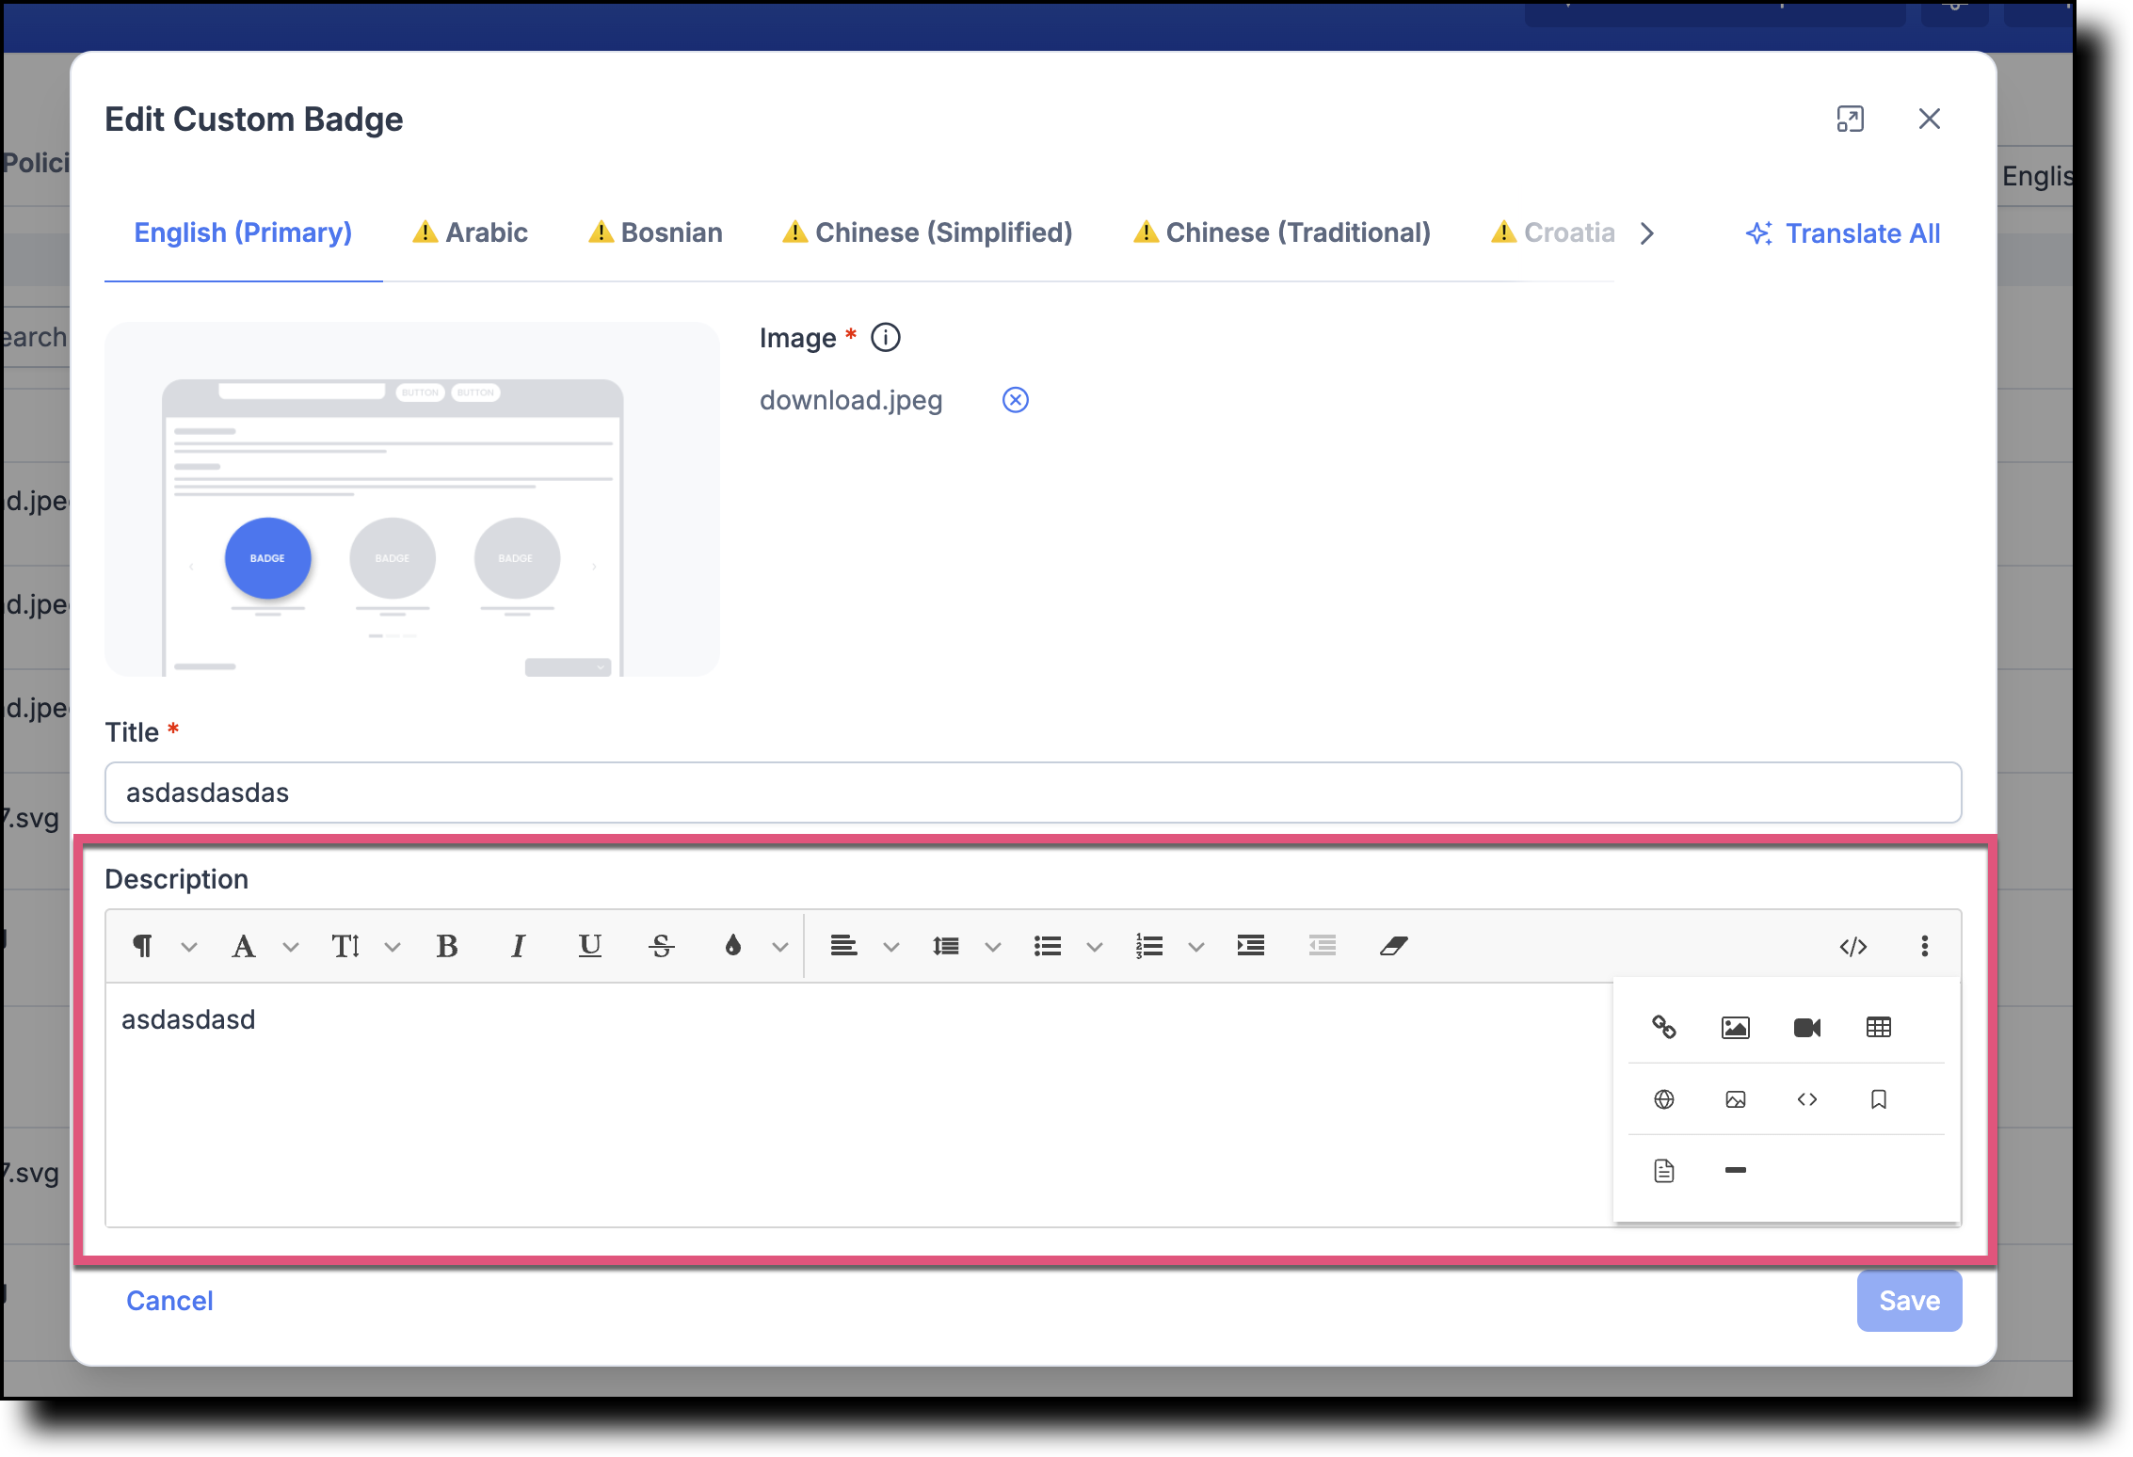Toggle underline formatting

click(589, 946)
